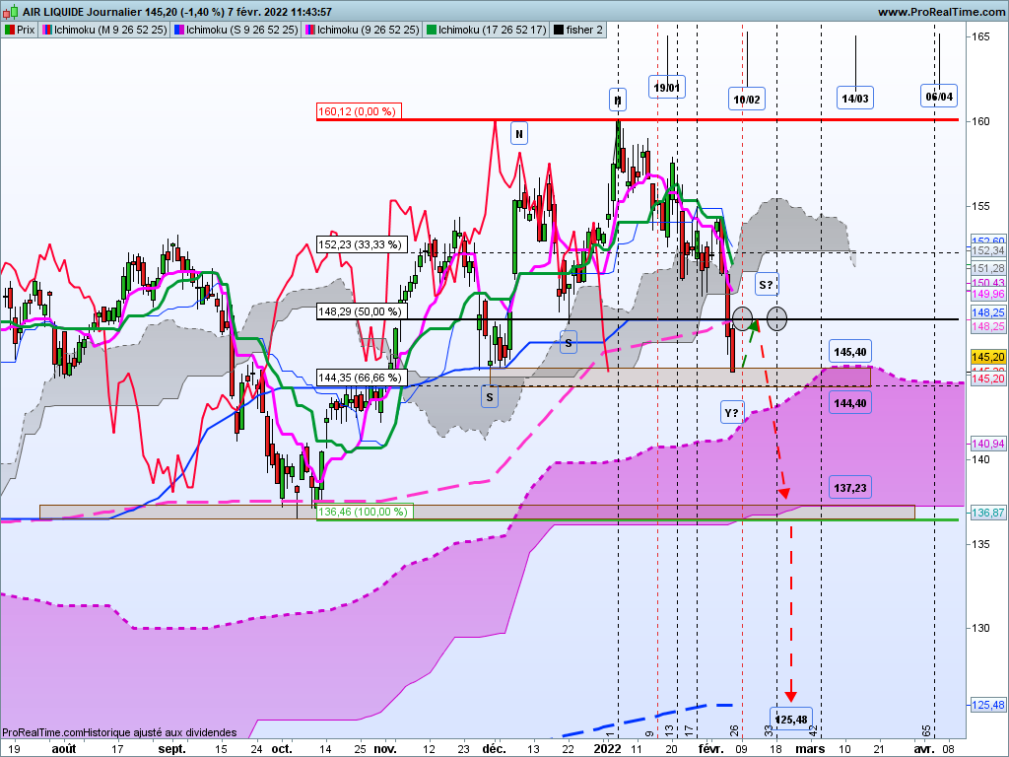Click the févr. label on time axis
Screen dimensions: 1009x757
710,749
